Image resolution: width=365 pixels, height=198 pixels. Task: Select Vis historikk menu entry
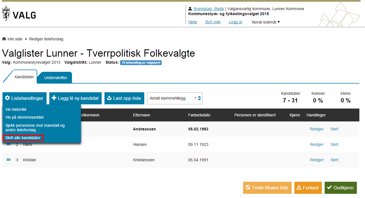click(x=16, y=110)
